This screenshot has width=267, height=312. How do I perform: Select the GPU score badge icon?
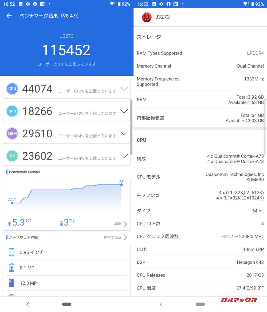coord(12,111)
